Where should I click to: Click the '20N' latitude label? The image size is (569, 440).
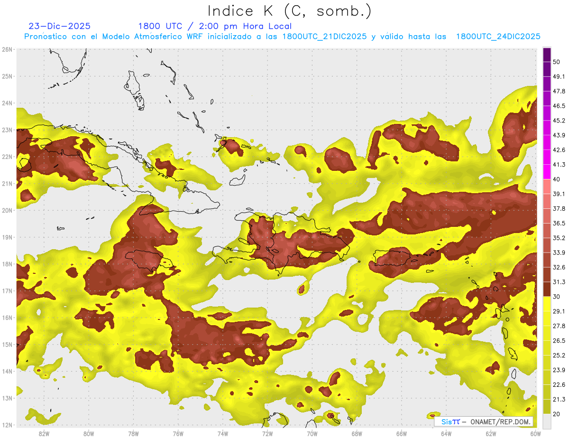(x=7, y=210)
